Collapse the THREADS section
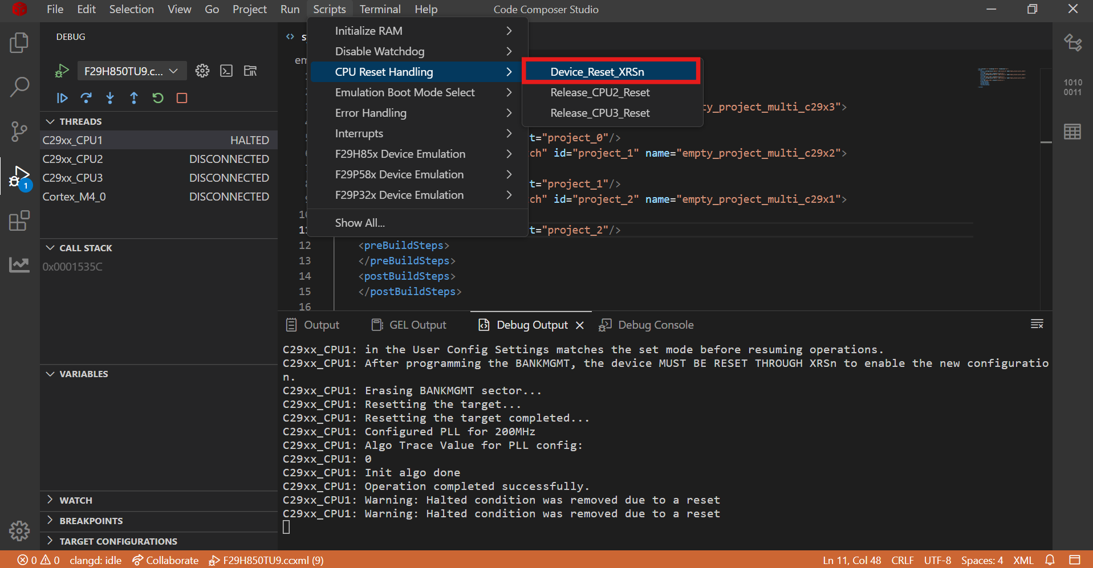Viewport: 1093px width, 568px height. tap(50, 121)
